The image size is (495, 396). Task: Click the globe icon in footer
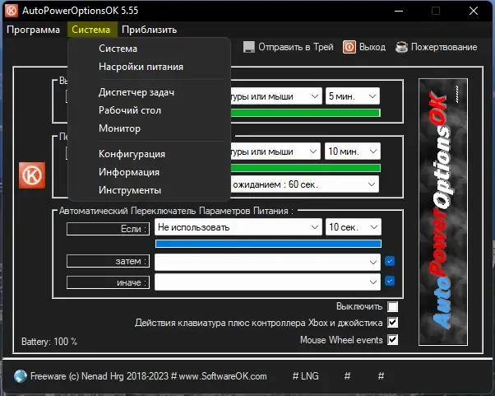point(21,376)
